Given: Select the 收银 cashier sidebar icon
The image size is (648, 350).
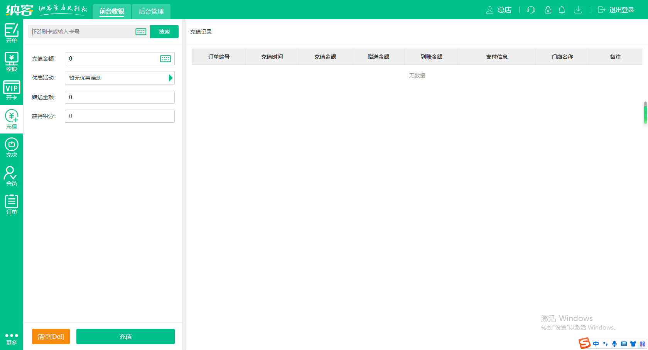Looking at the screenshot, I should (x=12, y=62).
